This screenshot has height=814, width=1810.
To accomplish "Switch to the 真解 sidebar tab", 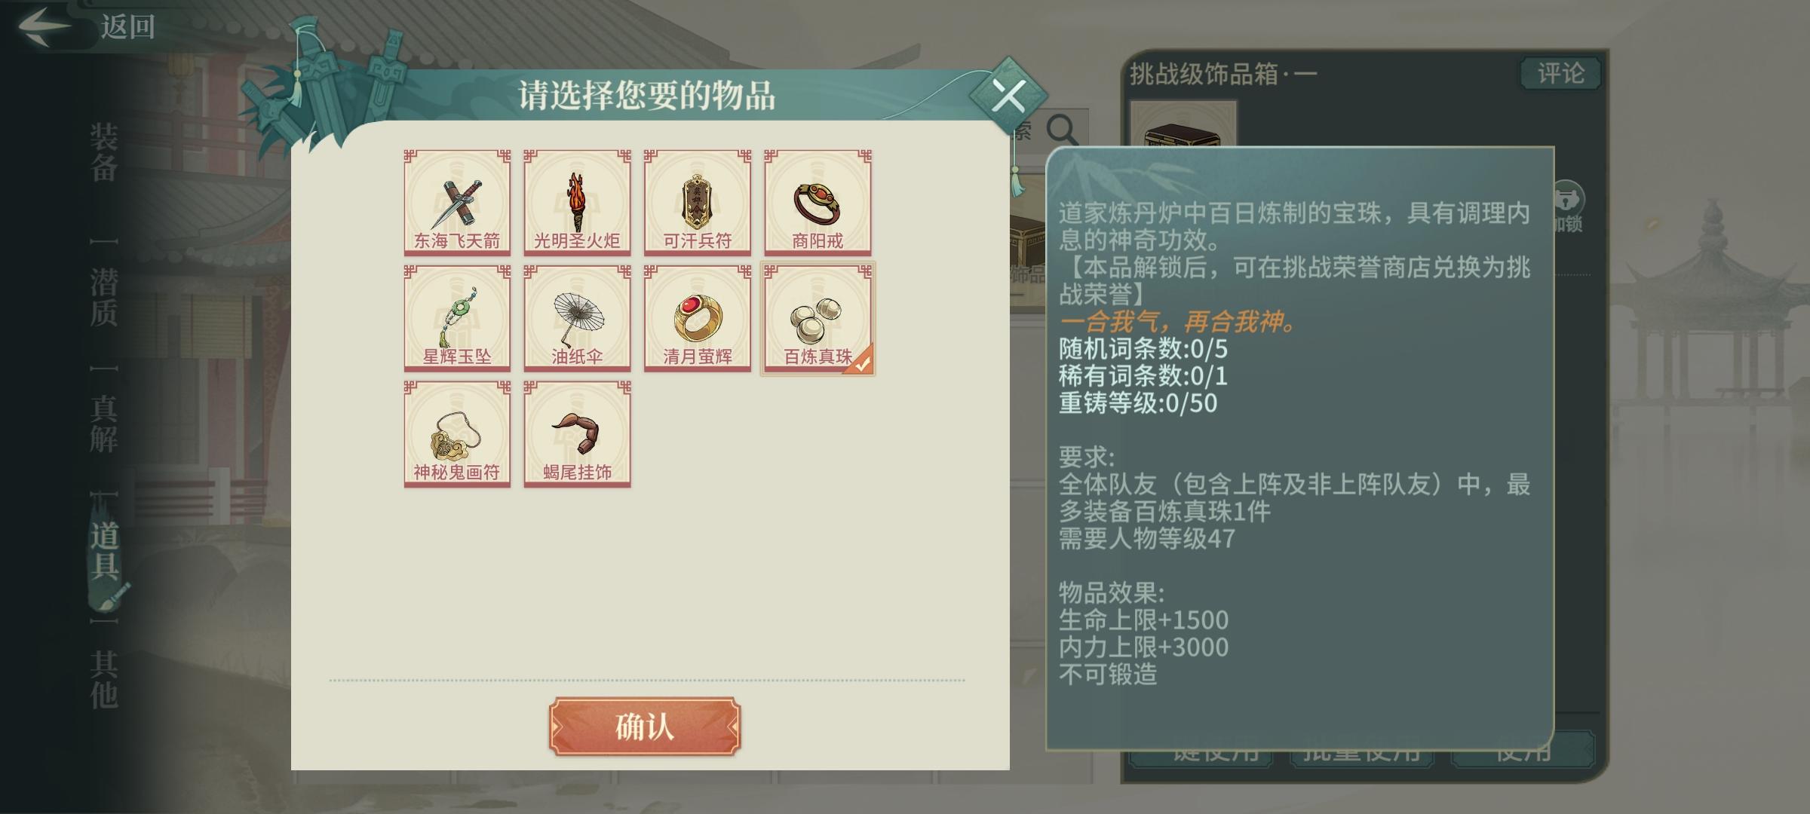I will pos(104,424).
